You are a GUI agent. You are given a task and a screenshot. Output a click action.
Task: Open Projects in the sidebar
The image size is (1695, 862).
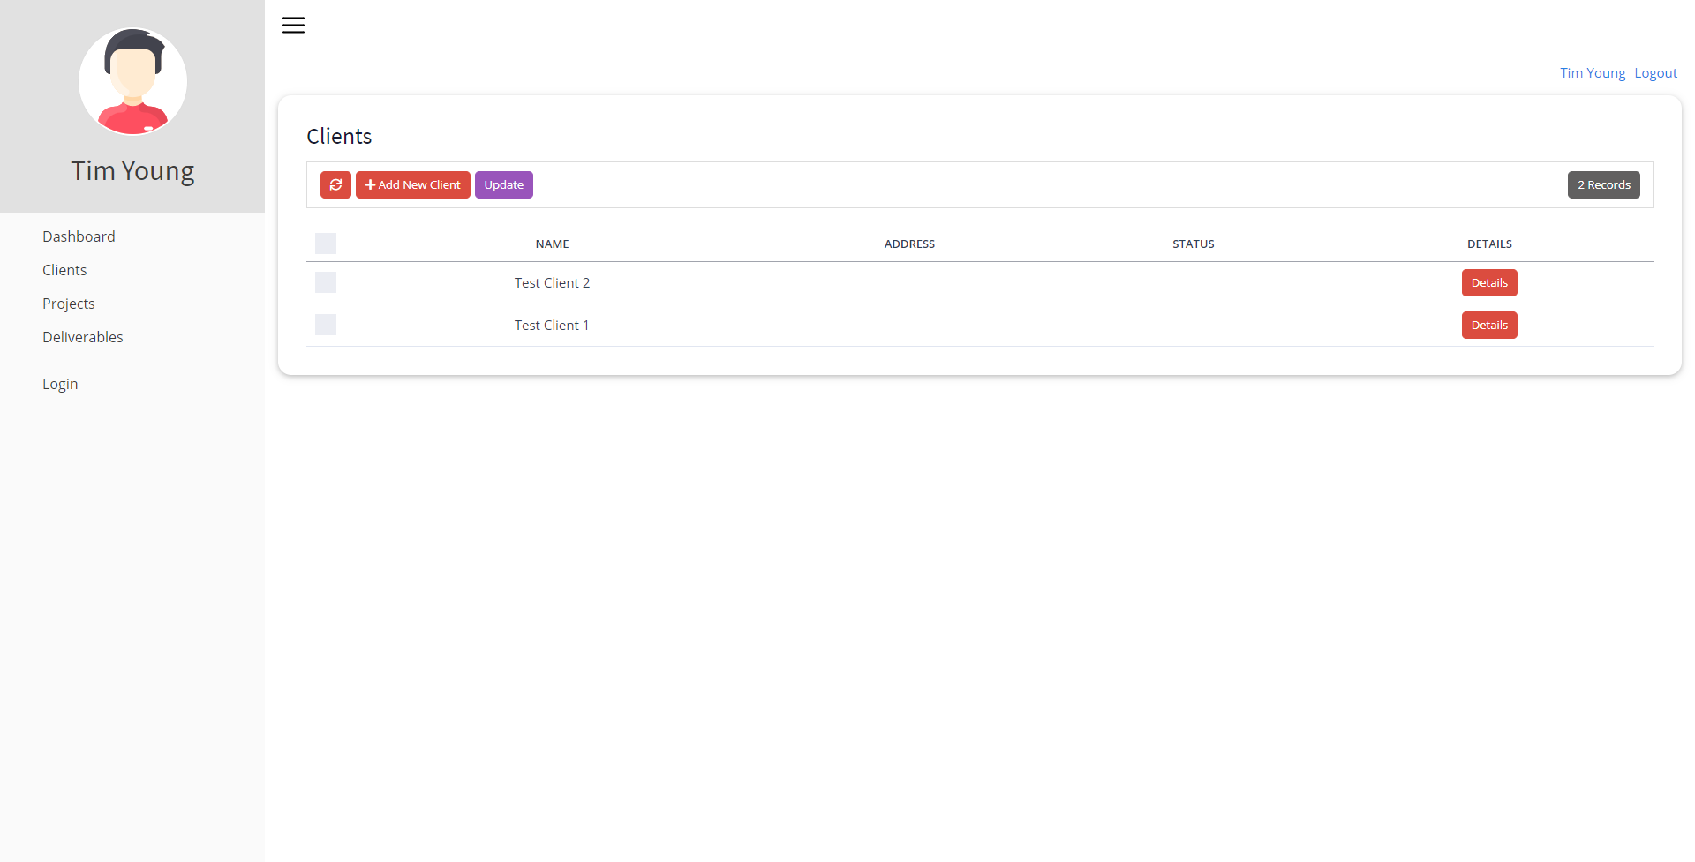(x=69, y=304)
